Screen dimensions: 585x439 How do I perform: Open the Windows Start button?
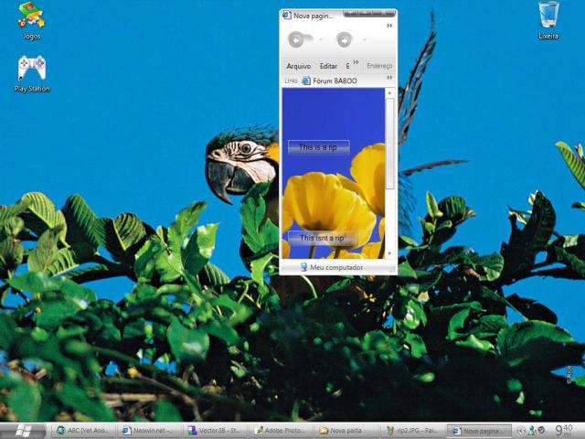[x=23, y=431]
